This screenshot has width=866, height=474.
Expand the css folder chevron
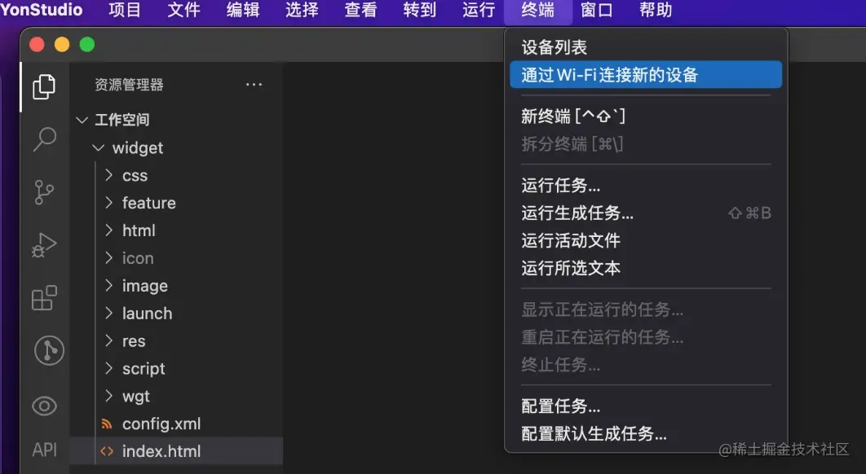(x=108, y=175)
